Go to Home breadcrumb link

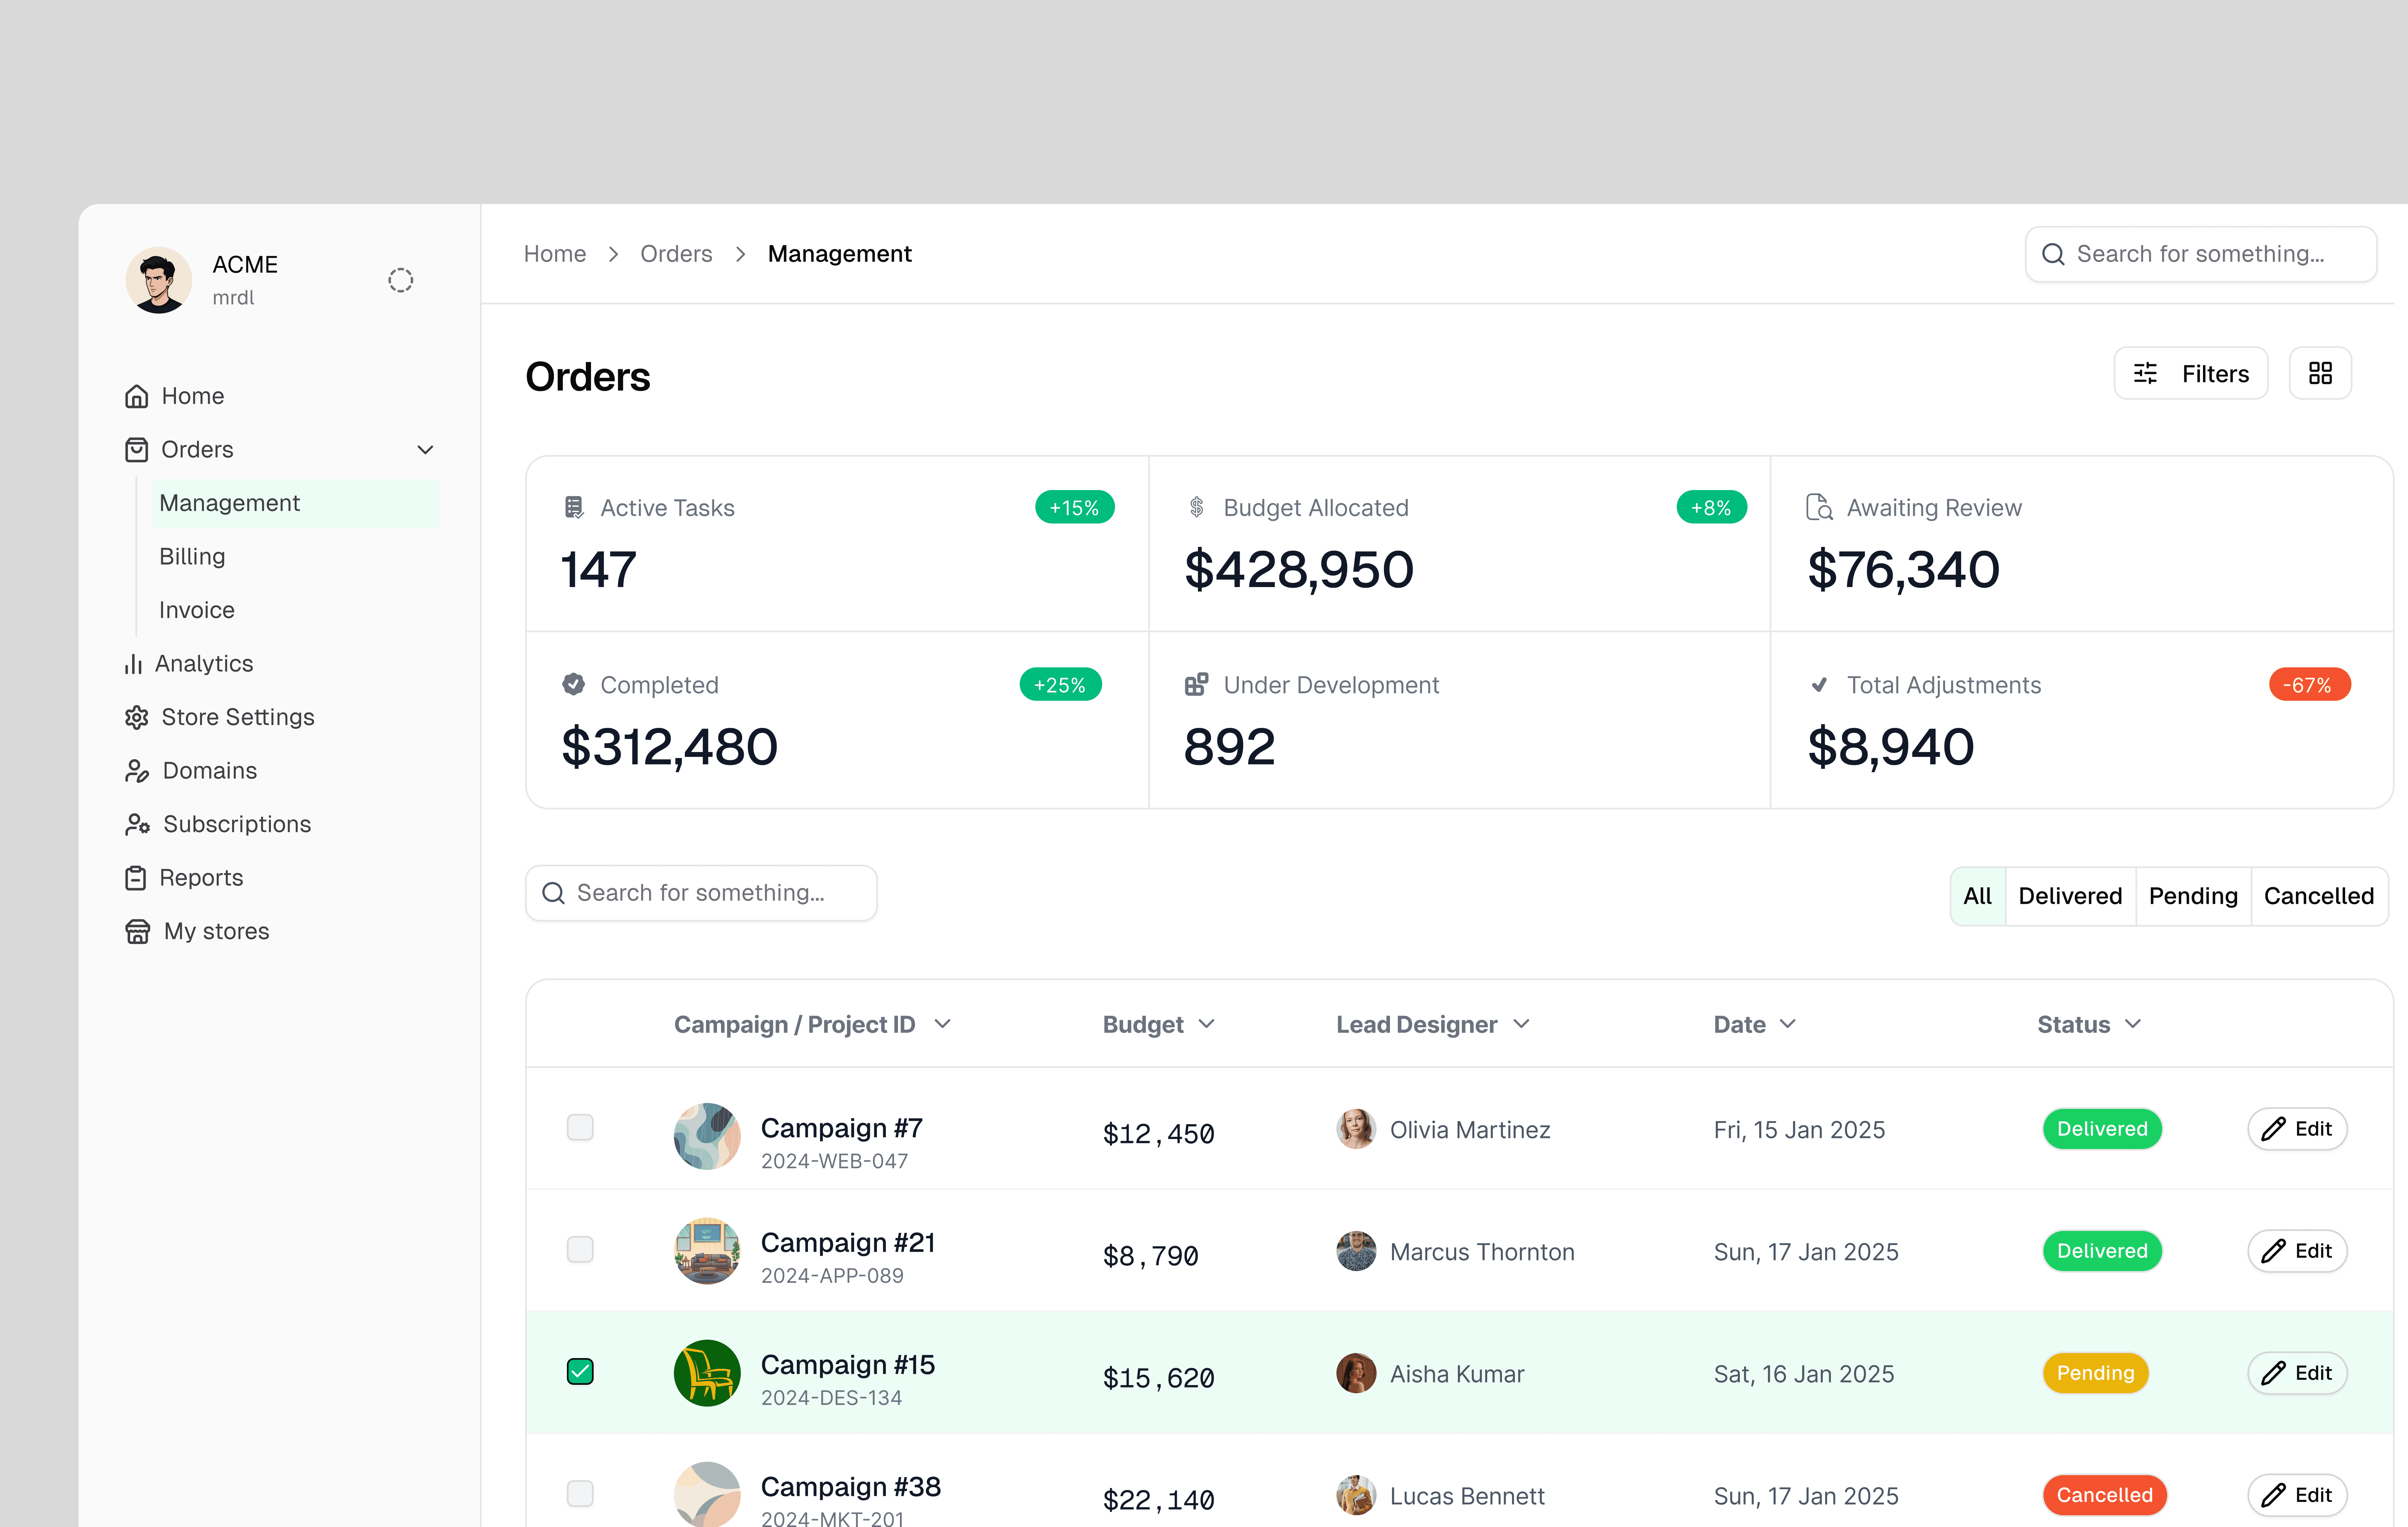tap(555, 254)
